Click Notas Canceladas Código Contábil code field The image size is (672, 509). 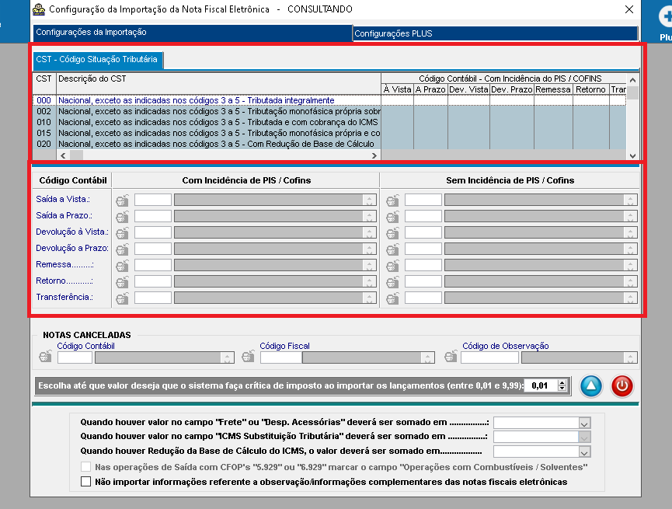click(x=75, y=357)
